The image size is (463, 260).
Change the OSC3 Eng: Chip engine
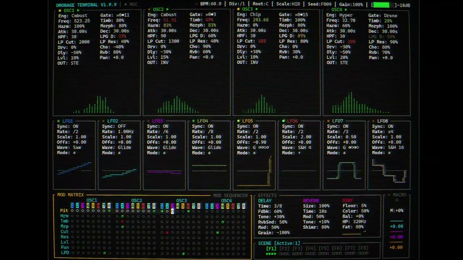(250, 14)
